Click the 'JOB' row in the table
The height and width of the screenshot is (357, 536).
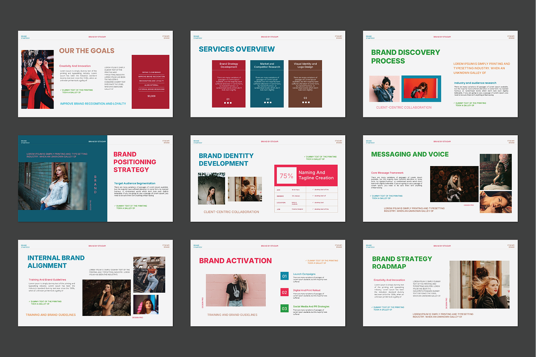coord(306,209)
